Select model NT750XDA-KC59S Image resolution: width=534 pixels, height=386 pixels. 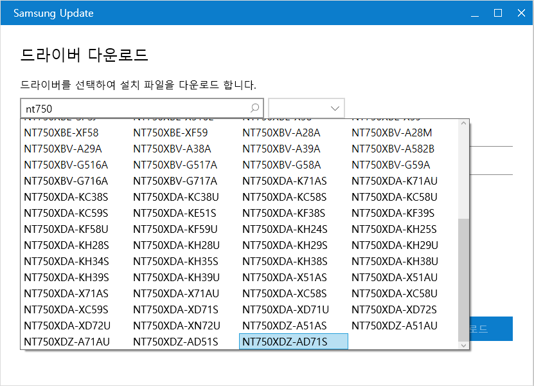[x=66, y=213]
